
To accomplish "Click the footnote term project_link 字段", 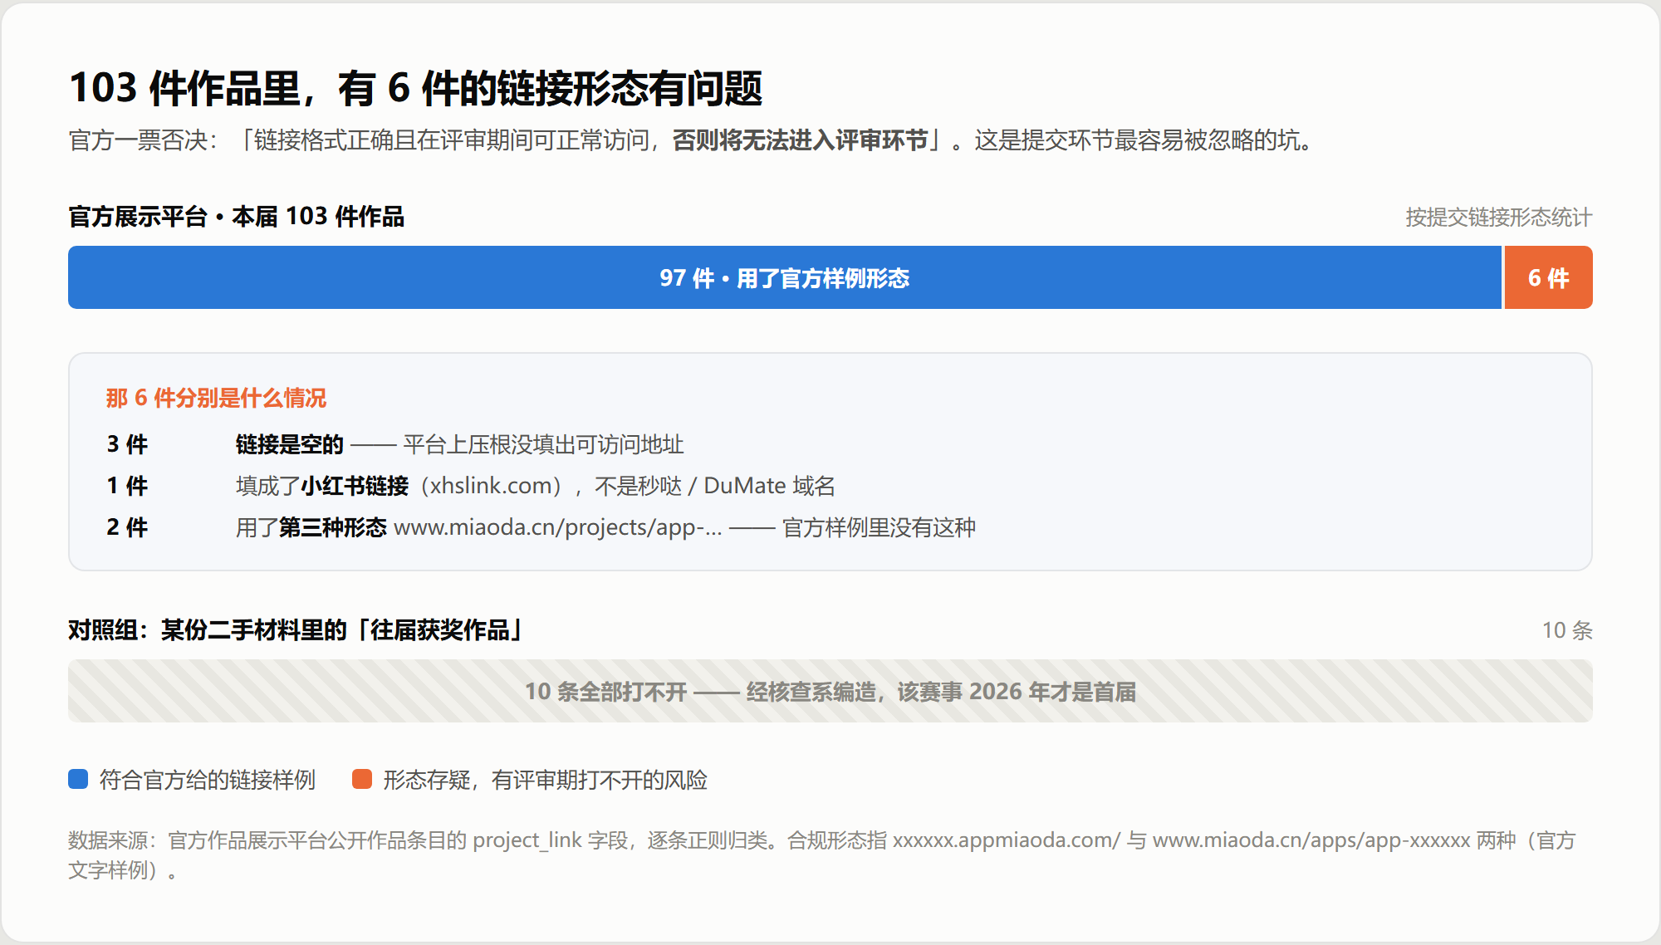I will tap(550, 840).
